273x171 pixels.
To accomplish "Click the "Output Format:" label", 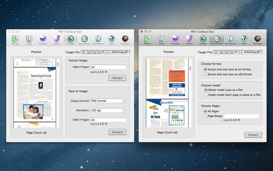I will tap(80, 101).
